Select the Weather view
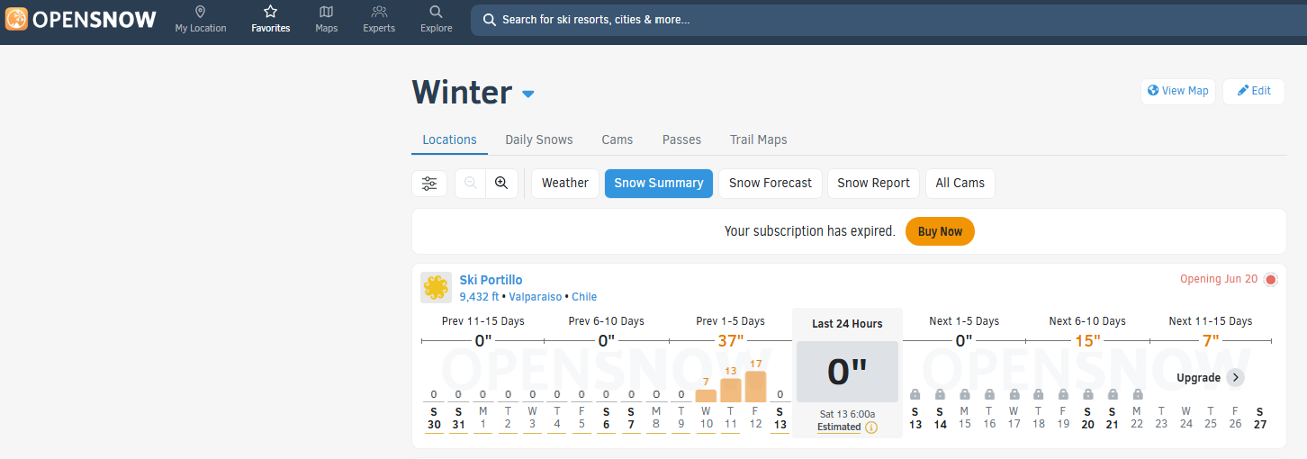The width and height of the screenshot is (1307, 459). coord(565,183)
